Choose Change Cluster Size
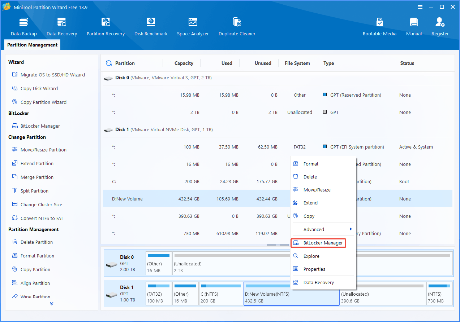Screen dimensions: 460x322 [x=37, y=204]
